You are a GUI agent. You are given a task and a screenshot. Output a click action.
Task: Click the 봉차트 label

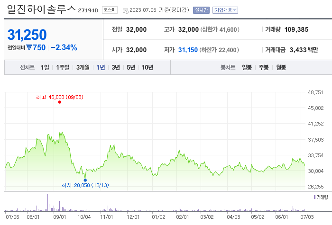click(x=228, y=67)
